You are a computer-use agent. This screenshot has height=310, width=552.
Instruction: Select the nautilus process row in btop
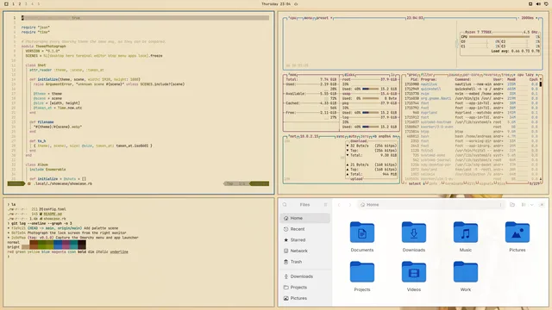click(471, 84)
